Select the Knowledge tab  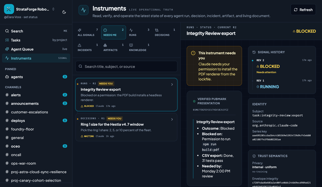[x=139, y=48]
